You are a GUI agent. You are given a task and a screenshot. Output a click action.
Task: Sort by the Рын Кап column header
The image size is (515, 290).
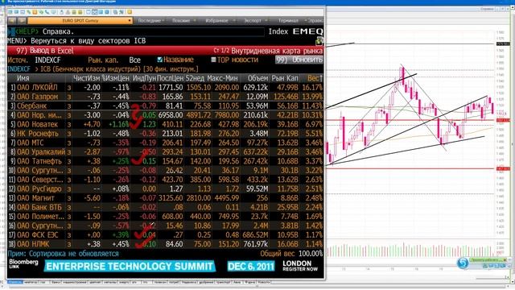tap(285, 78)
